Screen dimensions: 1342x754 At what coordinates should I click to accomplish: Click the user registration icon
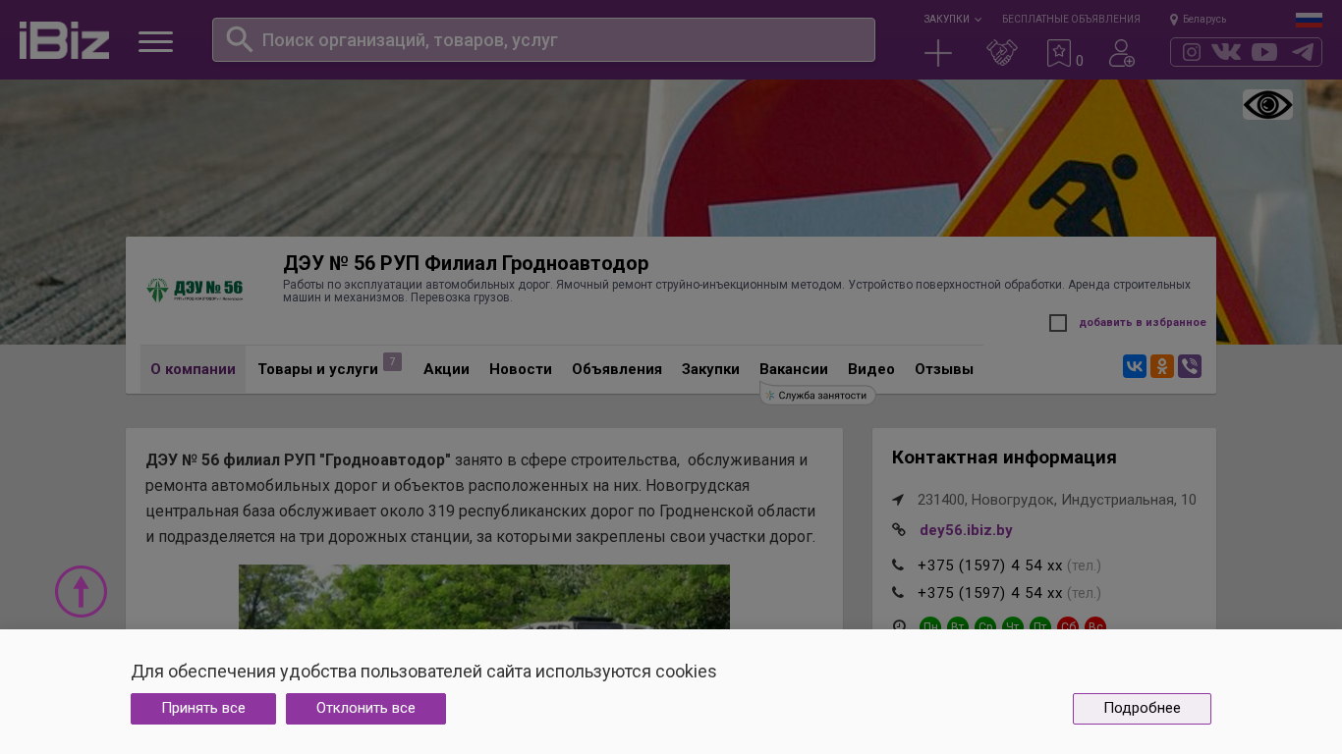click(x=1122, y=53)
